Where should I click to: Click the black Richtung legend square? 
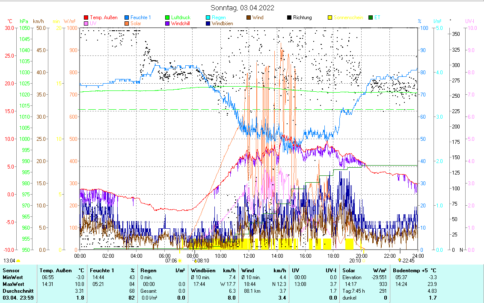[289, 18]
